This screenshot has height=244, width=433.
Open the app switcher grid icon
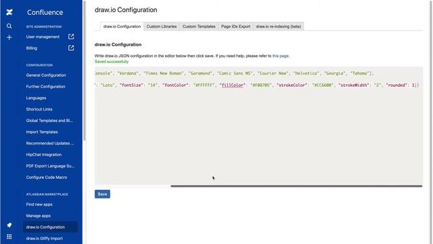pyautogui.click(x=9, y=237)
